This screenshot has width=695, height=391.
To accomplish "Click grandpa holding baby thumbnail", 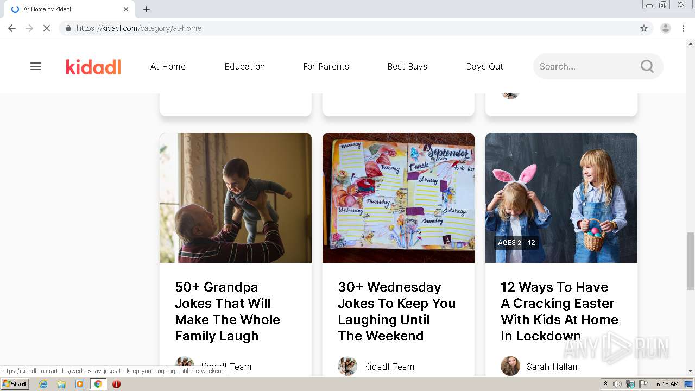I will (236, 198).
